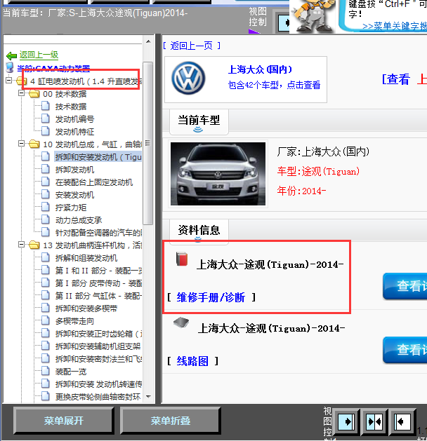Select the 资料信息 tab
Screen dimensions: 427x441
coord(199,231)
